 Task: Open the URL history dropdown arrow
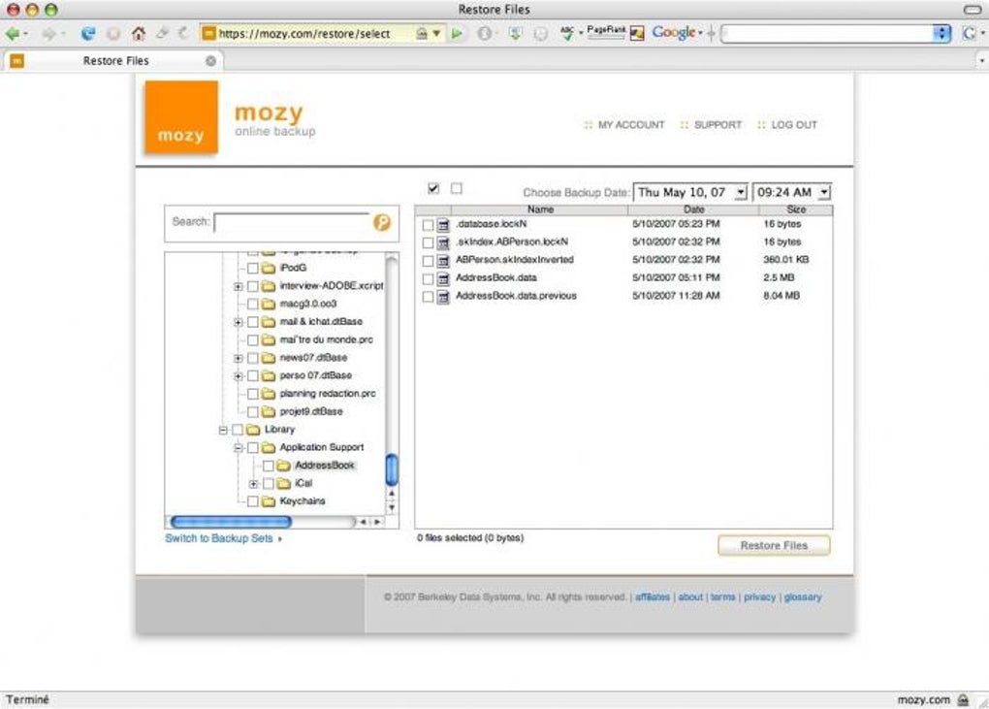click(436, 33)
